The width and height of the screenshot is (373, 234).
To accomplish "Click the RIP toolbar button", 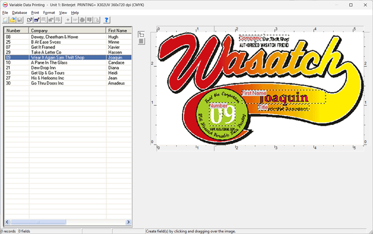I will tap(75, 20).
